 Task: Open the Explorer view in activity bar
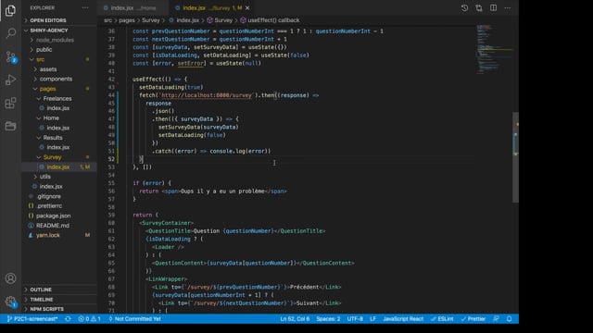point(10,10)
